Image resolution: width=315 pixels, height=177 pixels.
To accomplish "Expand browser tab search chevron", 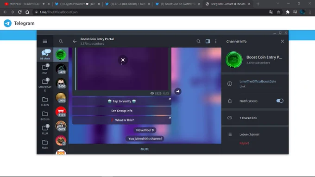I will (277, 3).
